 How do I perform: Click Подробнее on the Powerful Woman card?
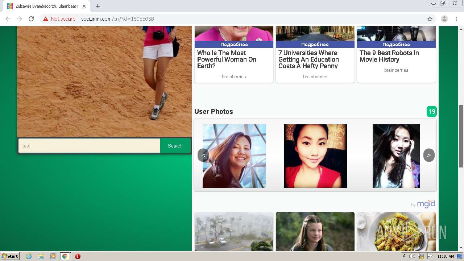pos(234,44)
